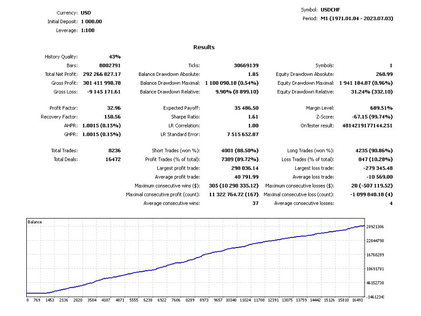Click the Total Net Profit value 292 266 827.17
This screenshot has width=421, height=316.
pos(102,74)
